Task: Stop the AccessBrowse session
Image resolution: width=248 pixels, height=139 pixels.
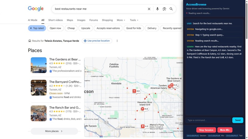Action: 206,130
